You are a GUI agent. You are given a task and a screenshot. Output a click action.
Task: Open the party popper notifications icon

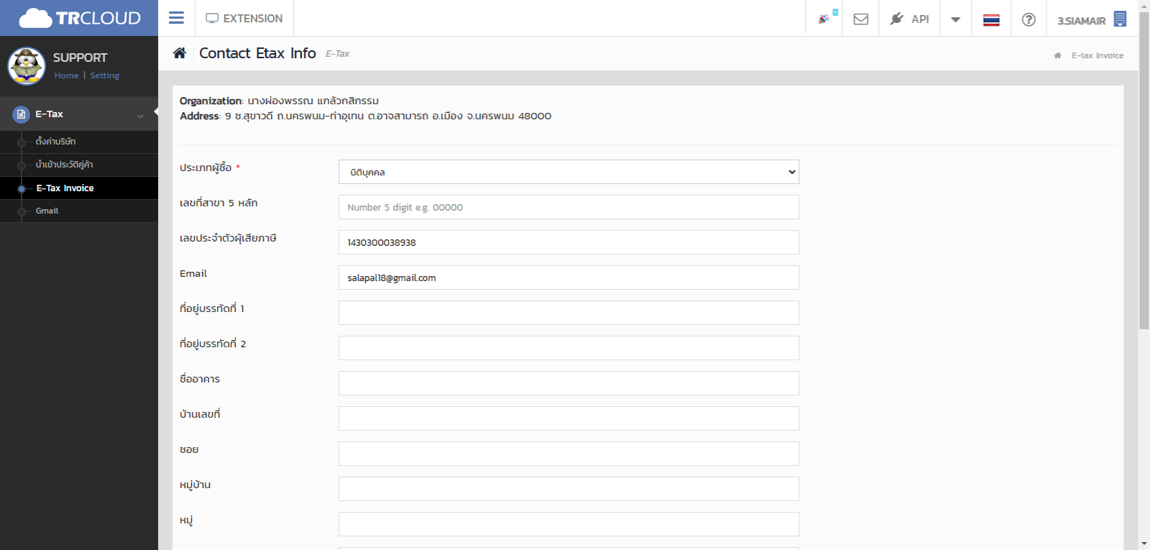(824, 19)
